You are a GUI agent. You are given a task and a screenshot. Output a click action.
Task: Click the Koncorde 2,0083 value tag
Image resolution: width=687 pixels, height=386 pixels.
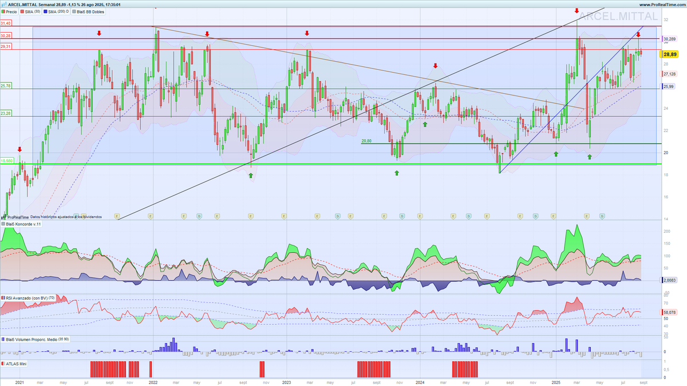pos(670,280)
